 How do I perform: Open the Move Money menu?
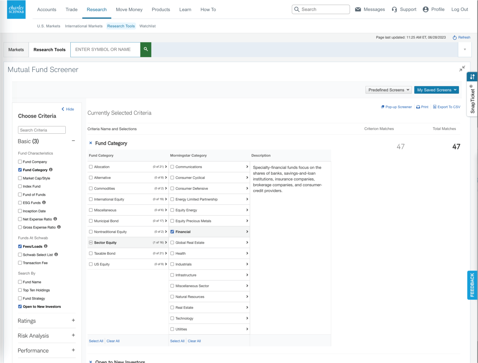[129, 9]
